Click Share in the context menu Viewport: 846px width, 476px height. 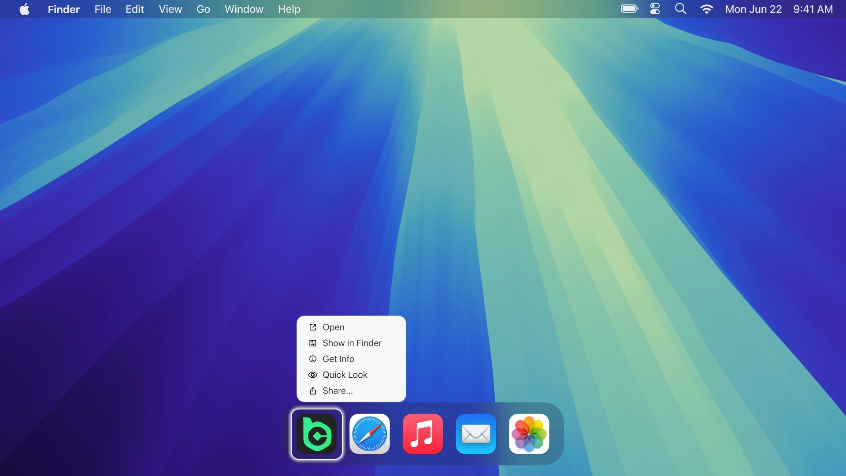pyautogui.click(x=337, y=390)
